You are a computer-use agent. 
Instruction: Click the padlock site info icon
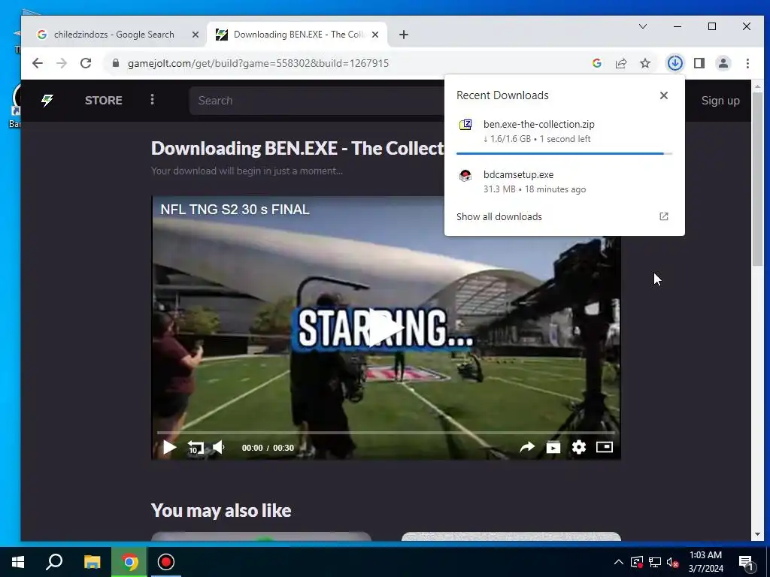coord(116,63)
